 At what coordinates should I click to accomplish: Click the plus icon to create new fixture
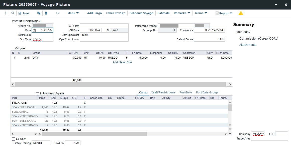pos(6,13)
